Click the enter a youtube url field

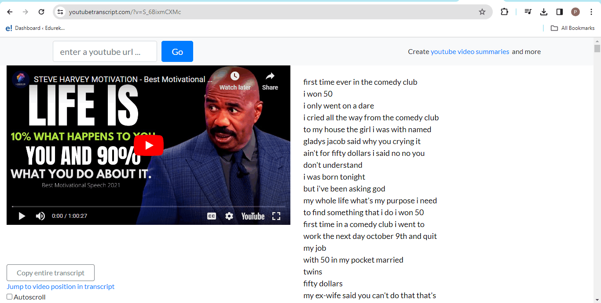(105, 52)
